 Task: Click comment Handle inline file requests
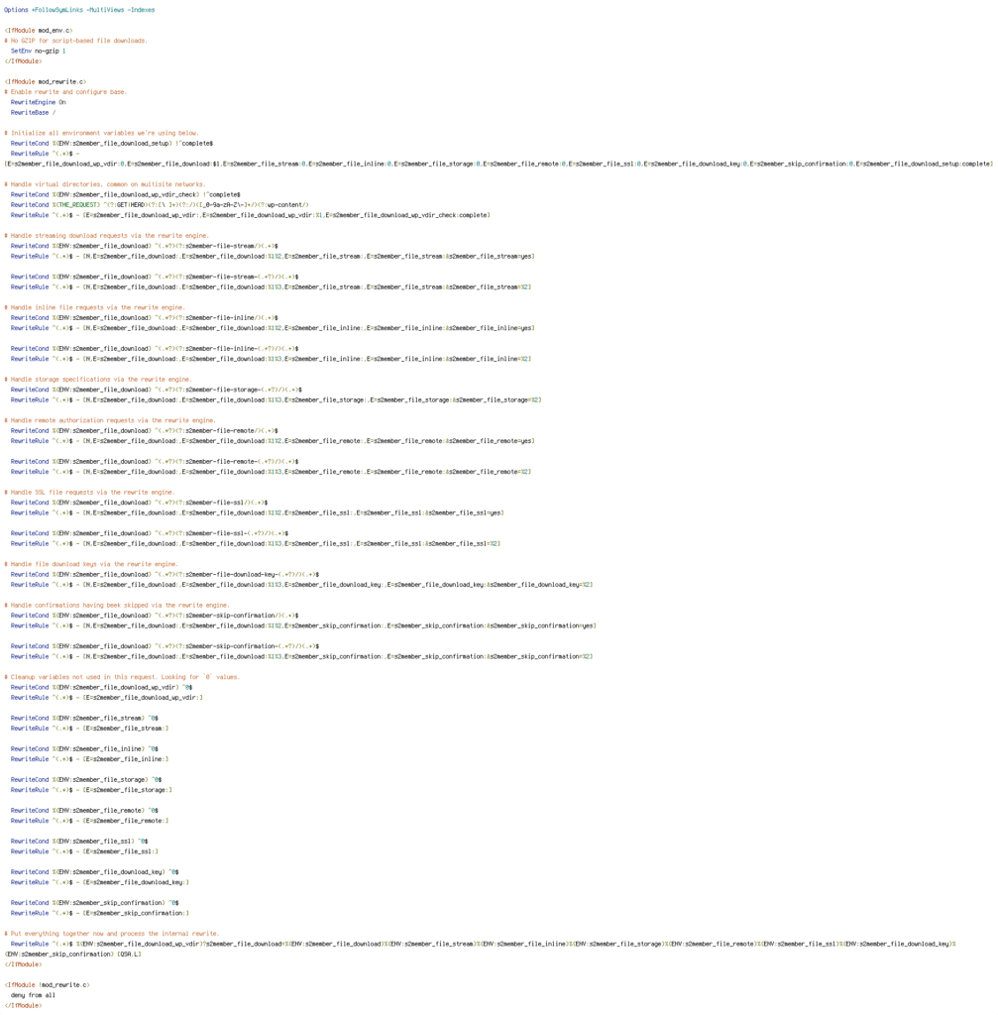[94, 308]
